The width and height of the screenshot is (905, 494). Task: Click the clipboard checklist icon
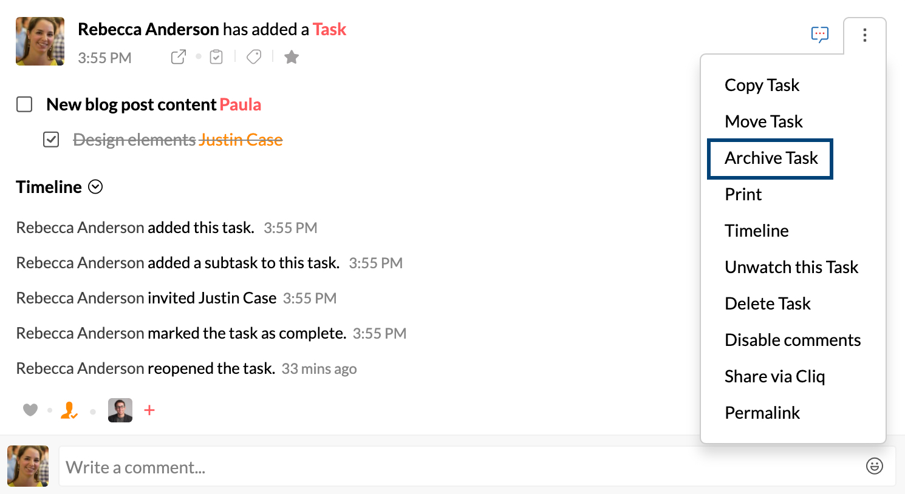click(x=216, y=56)
